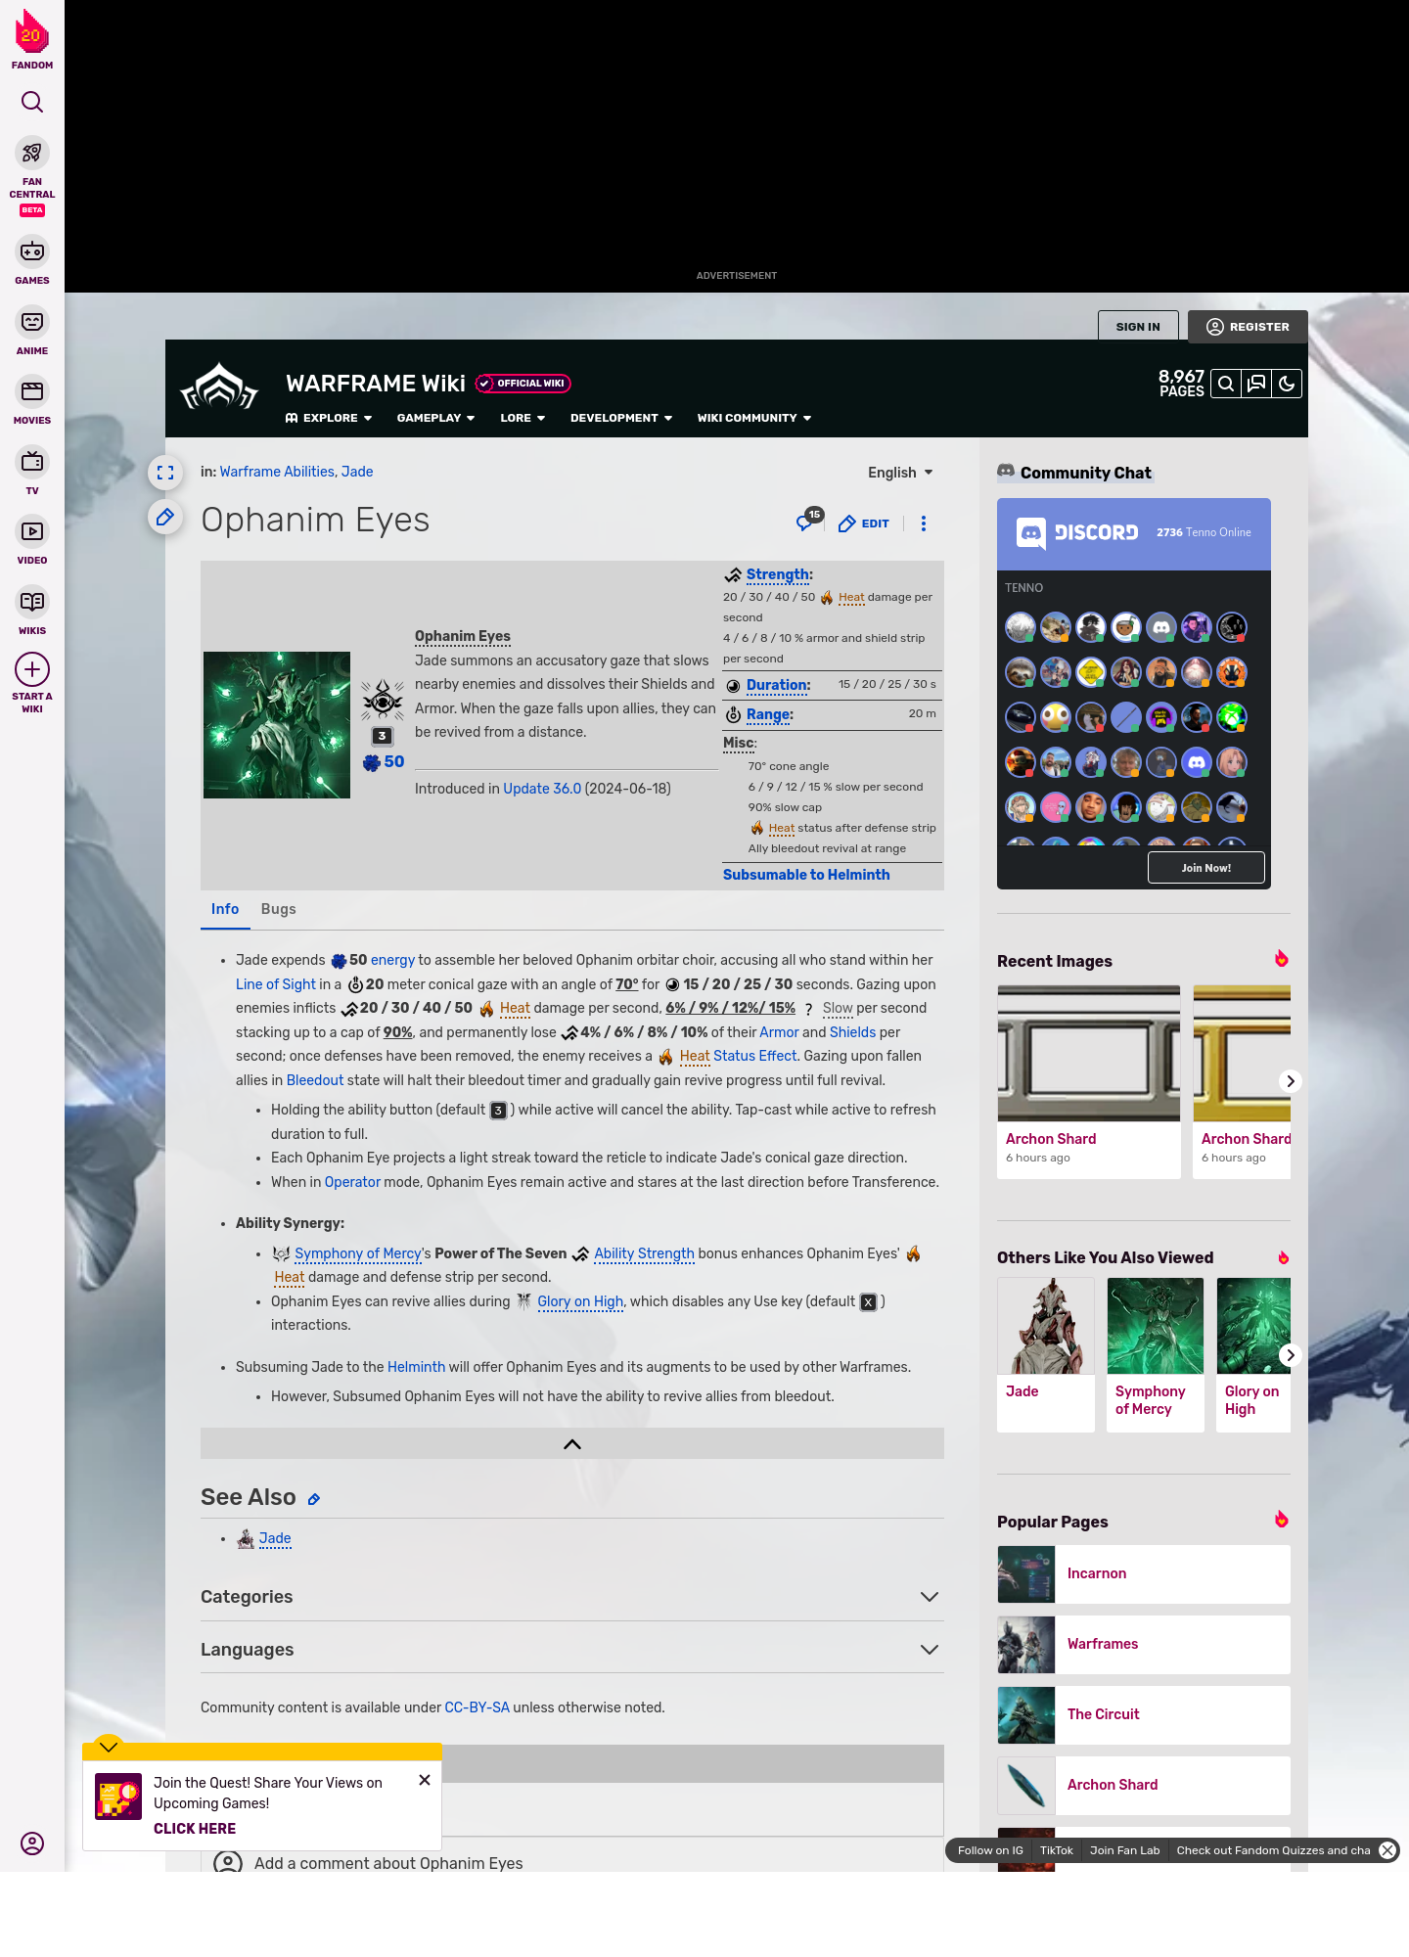
Task: Switch to the Info tab
Action: [225, 909]
